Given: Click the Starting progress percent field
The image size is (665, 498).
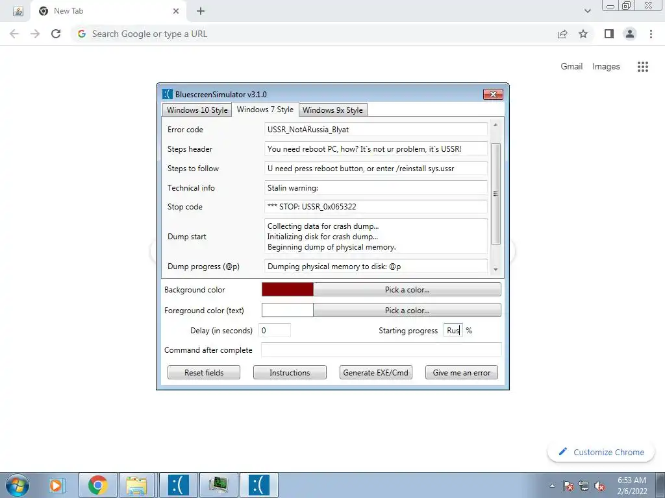Looking at the screenshot, I should tap(453, 330).
